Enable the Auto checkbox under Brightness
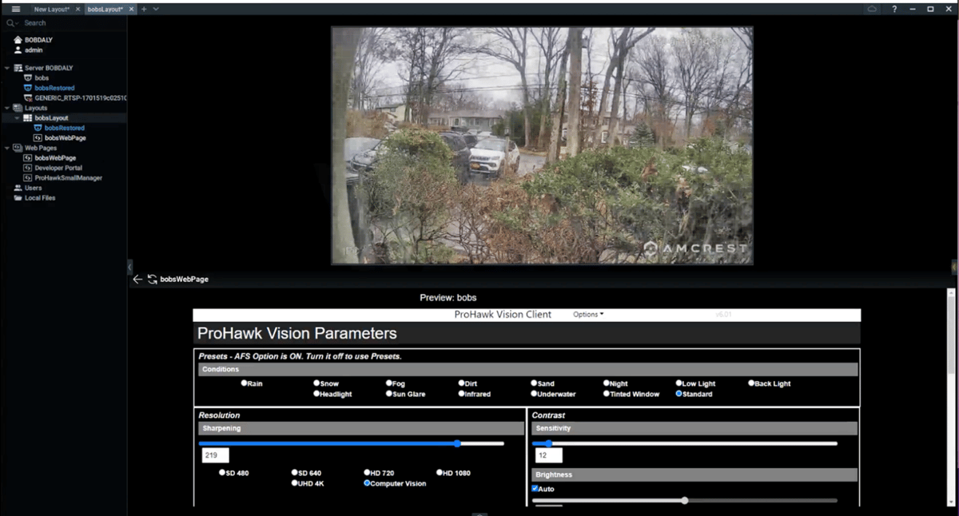959x516 pixels. pyautogui.click(x=536, y=488)
